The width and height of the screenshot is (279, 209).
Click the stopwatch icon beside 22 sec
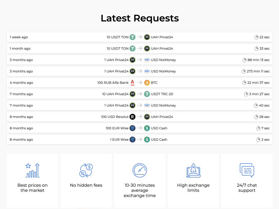pyautogui.click(x=256, y=37)
